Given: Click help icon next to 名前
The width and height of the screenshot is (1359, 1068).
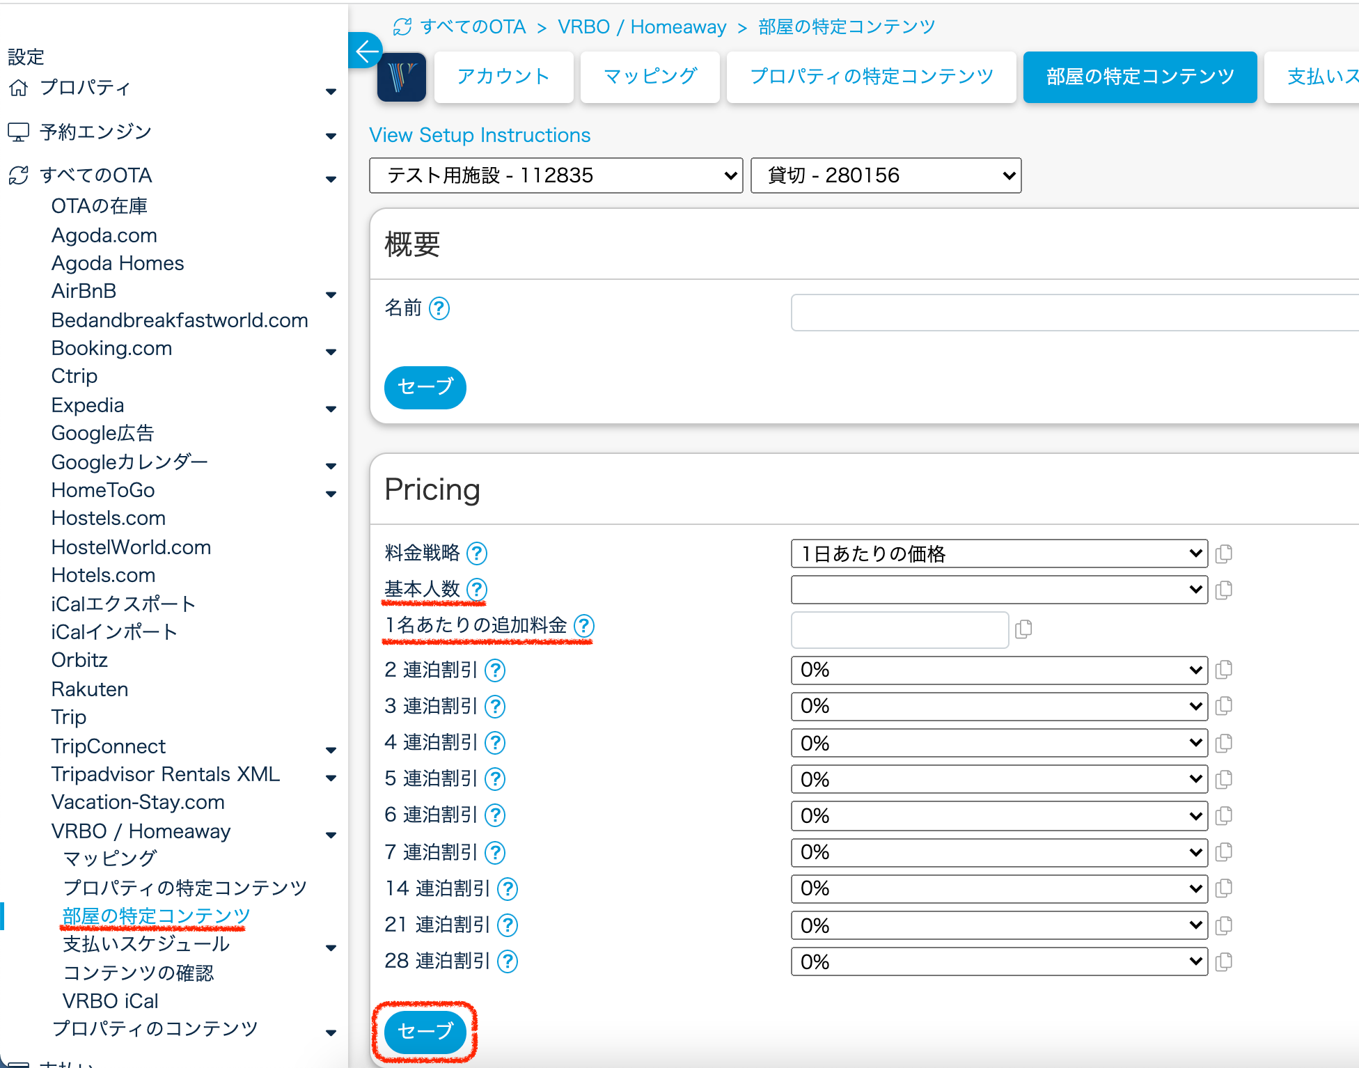Looking at the screenshot, I should pos(439,308).
